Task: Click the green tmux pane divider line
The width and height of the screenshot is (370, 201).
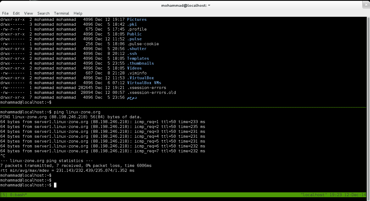Action: point(183,107)
